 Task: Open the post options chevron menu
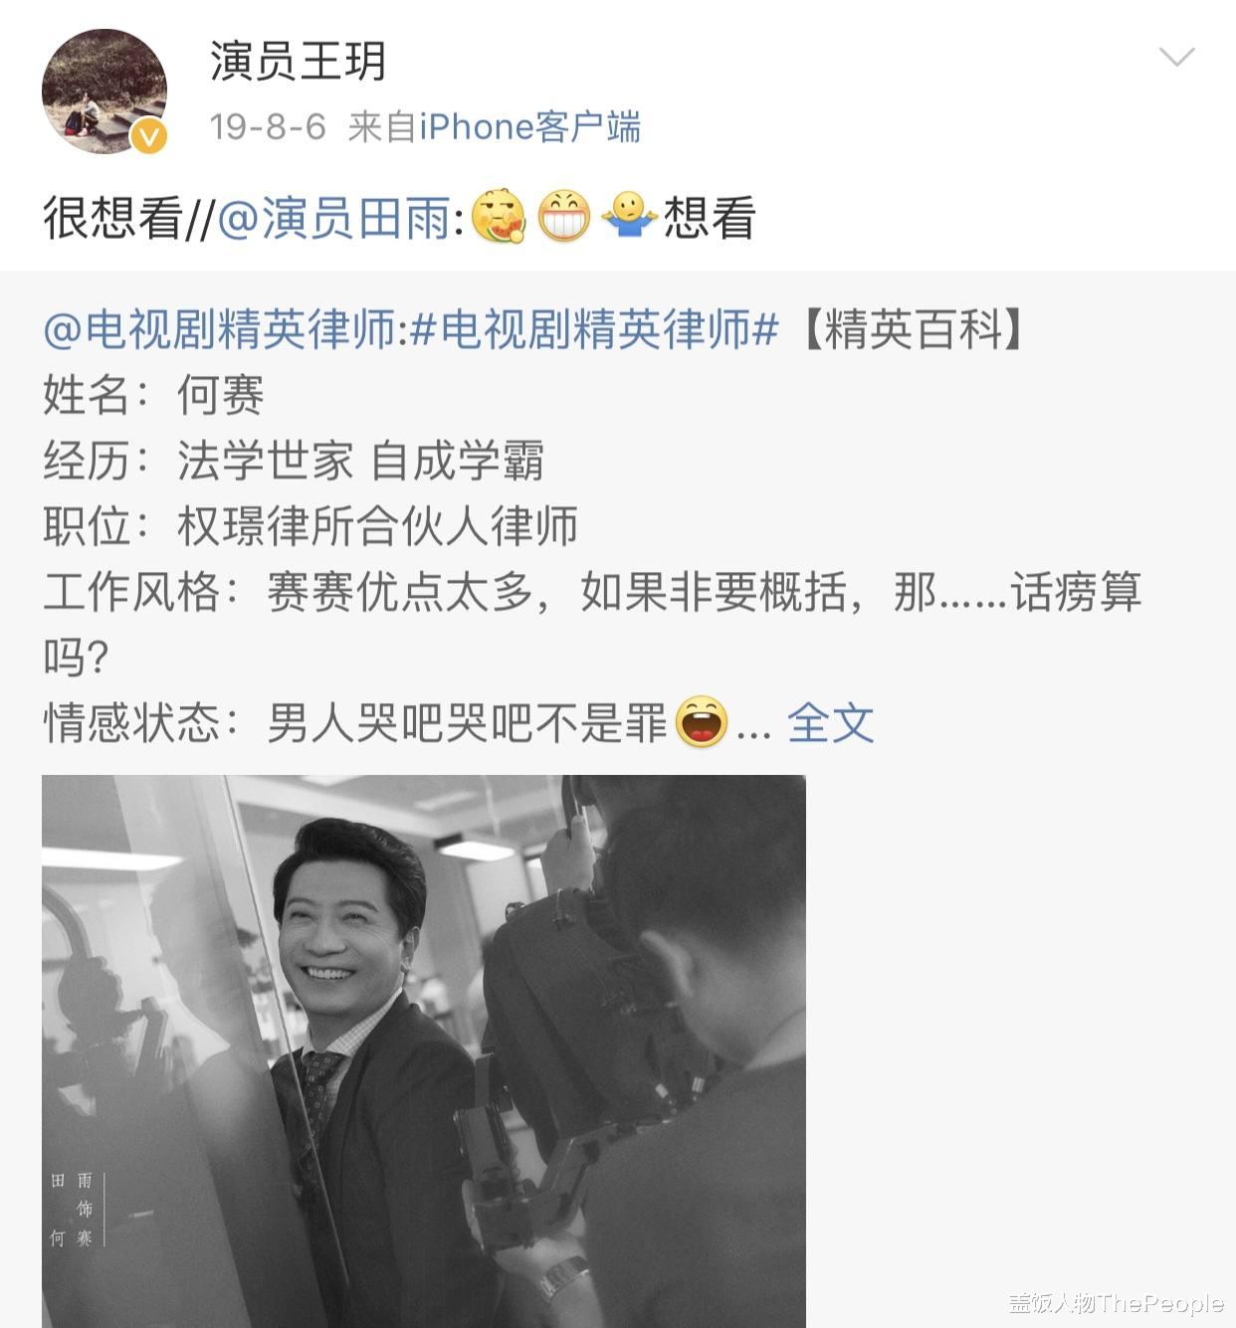pyautogui.click(x=1176, y=58)
